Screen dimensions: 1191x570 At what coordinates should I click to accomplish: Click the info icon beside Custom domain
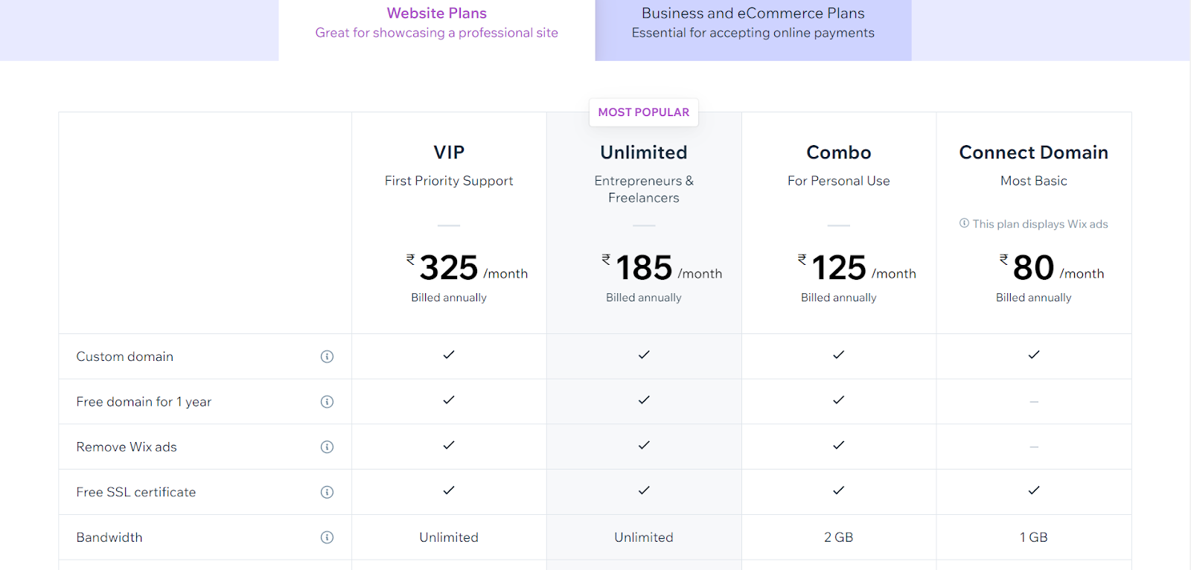pos(327,356)
